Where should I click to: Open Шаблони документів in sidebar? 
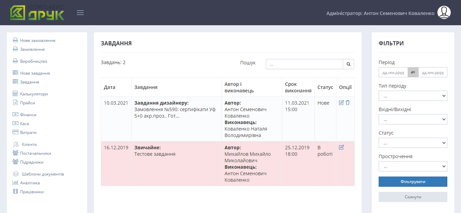click(x=43, y=174)
